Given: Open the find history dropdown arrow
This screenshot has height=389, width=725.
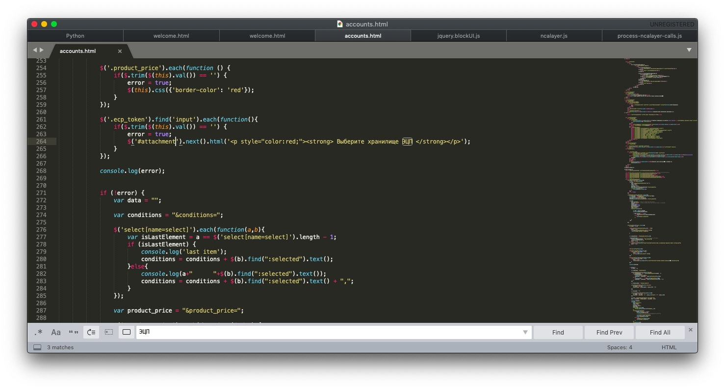Looking at the screenshot, I should tap(526, 332).
